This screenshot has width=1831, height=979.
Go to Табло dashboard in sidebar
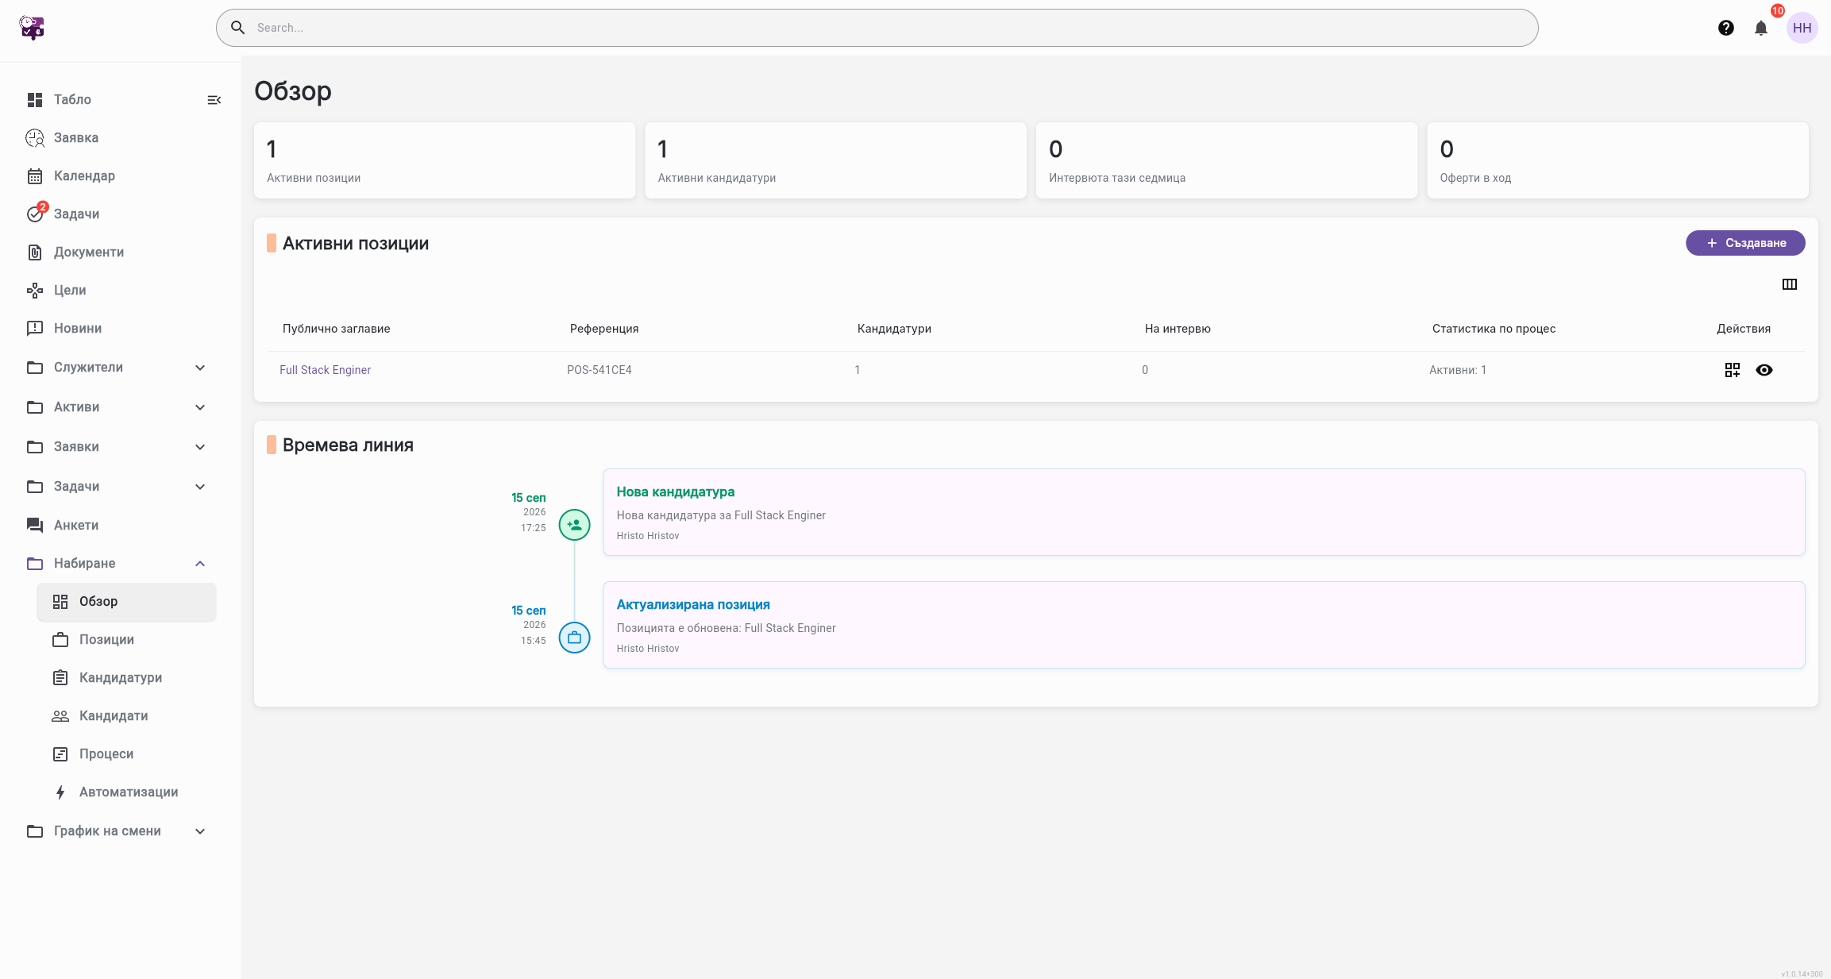(x=72, y=99)
